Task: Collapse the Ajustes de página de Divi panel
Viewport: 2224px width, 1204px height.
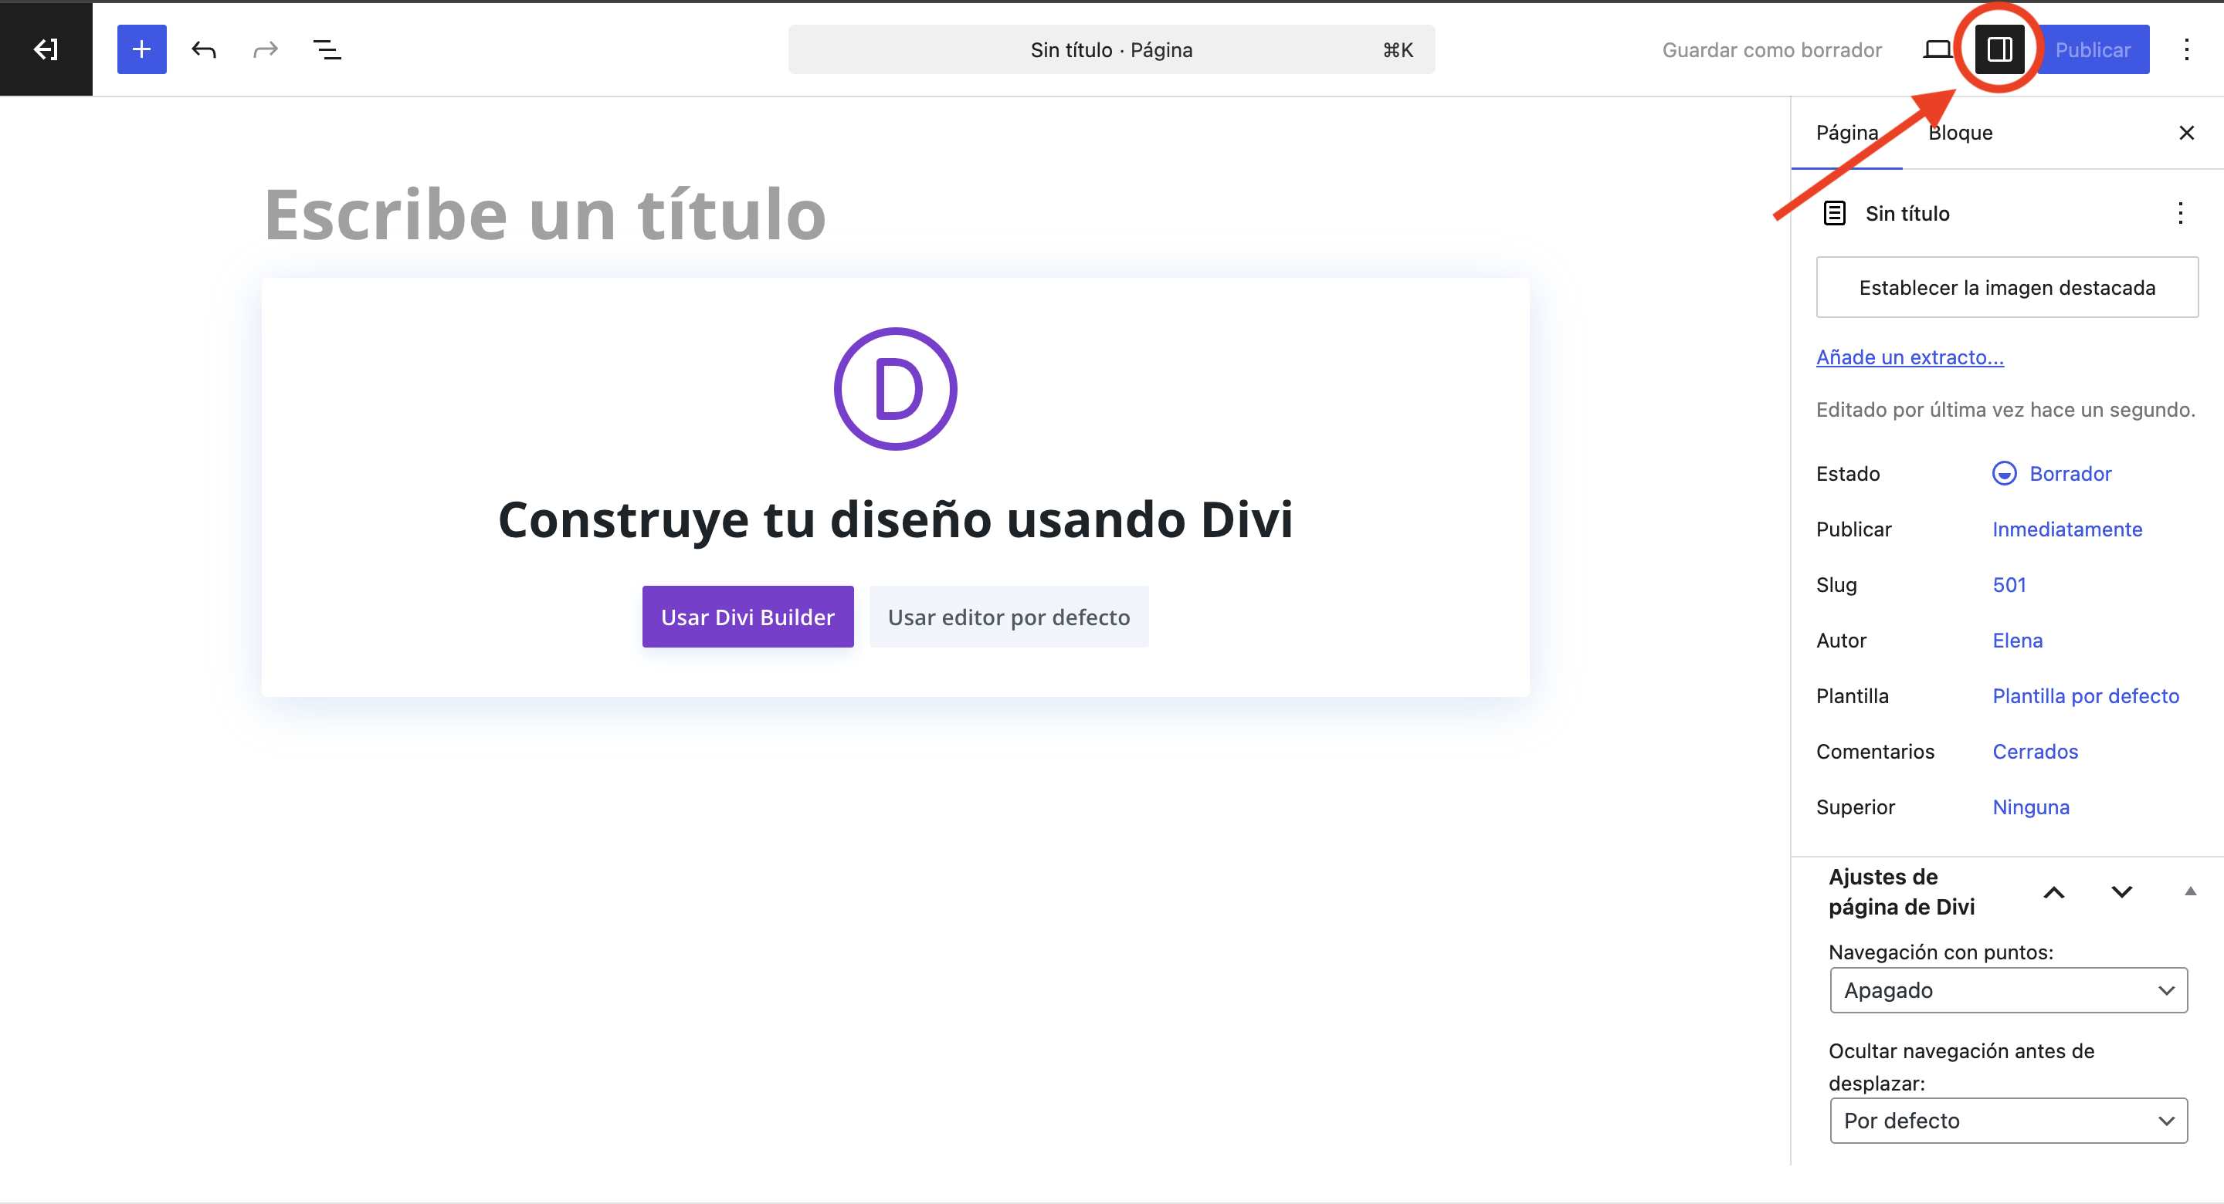Action: pos(2189,891)
